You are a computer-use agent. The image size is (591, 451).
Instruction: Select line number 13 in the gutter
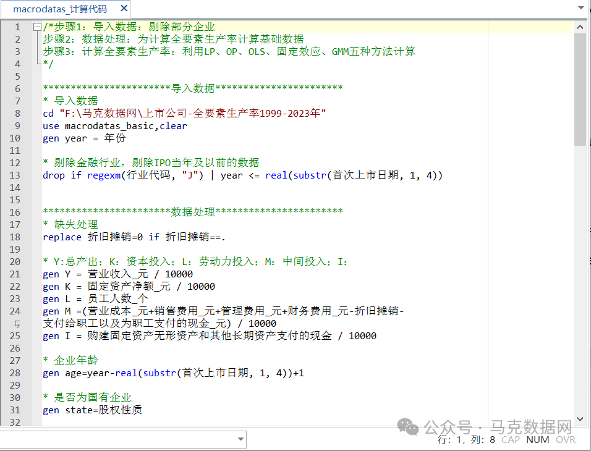[x=15, y=175]
